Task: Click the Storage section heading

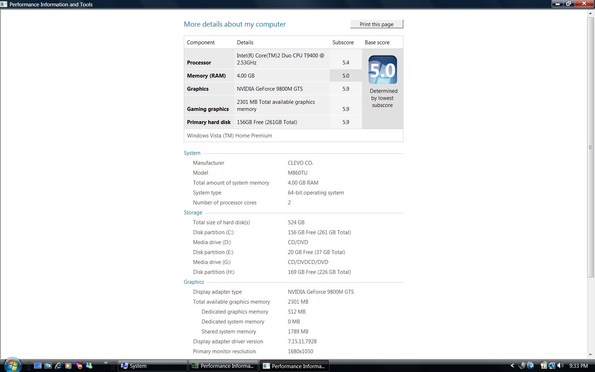Action: (193, 213)
